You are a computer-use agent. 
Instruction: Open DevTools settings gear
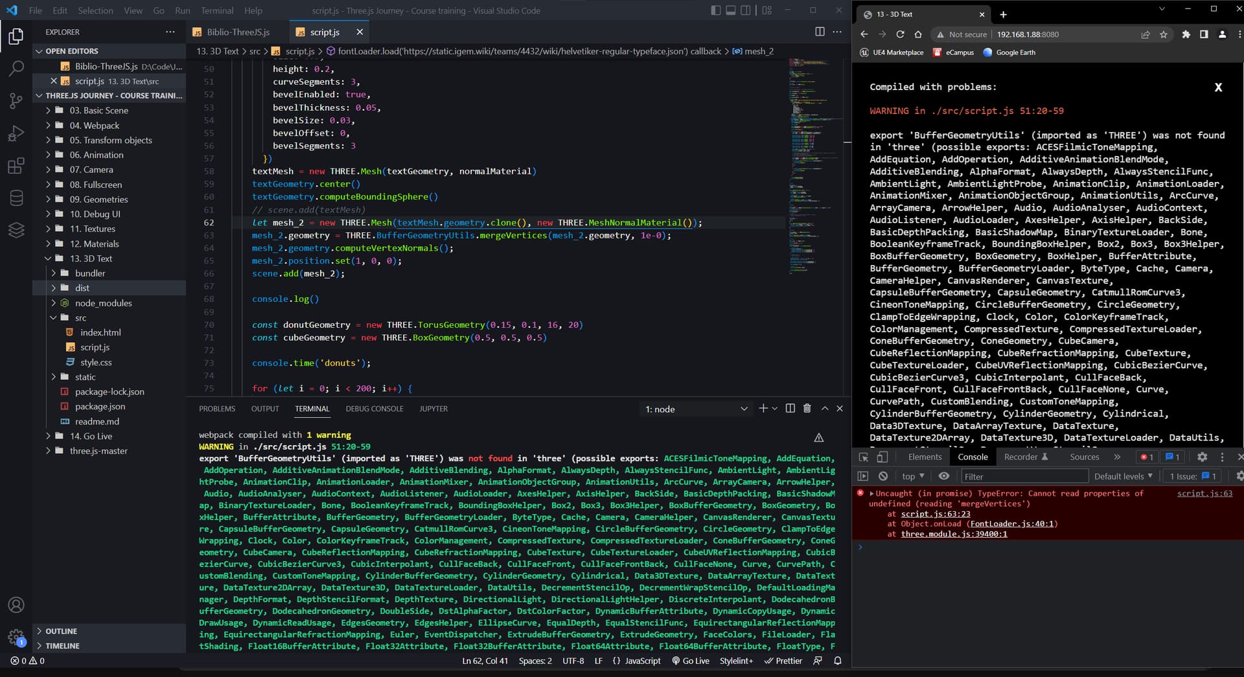click(1203, 457)
